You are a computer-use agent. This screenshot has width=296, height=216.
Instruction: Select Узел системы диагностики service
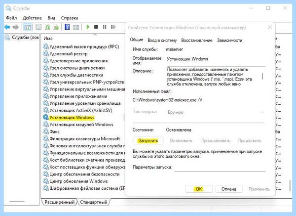point(77,68)
